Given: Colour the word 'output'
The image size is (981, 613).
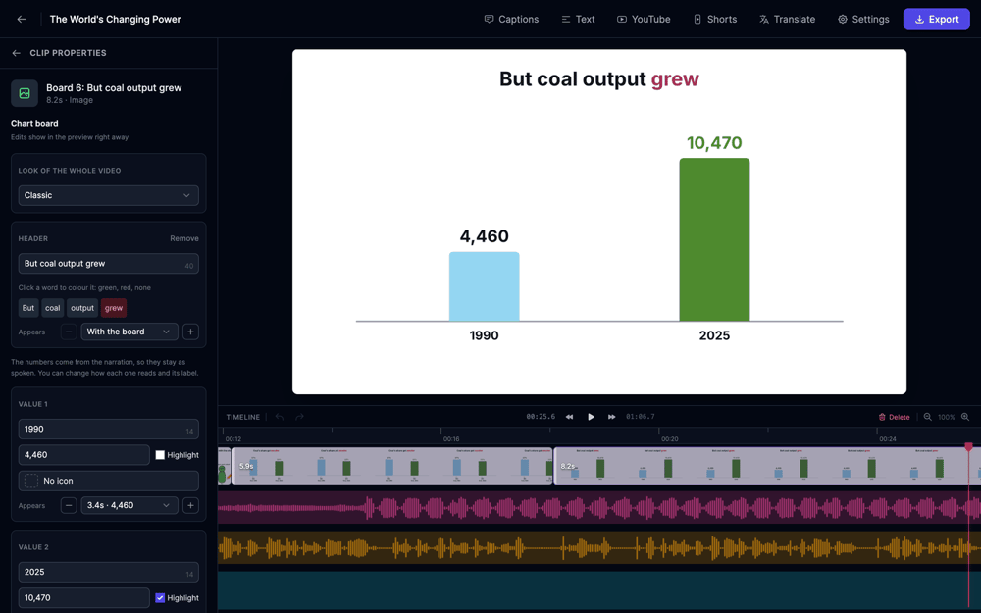Looking at the screenshot, I should pyautogui.click(x=82, y=308).
